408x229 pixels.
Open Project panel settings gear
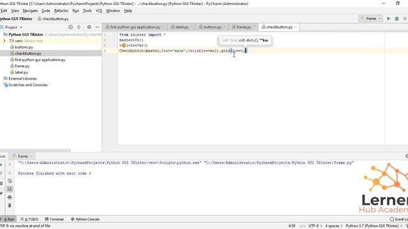tap(89, 27)
